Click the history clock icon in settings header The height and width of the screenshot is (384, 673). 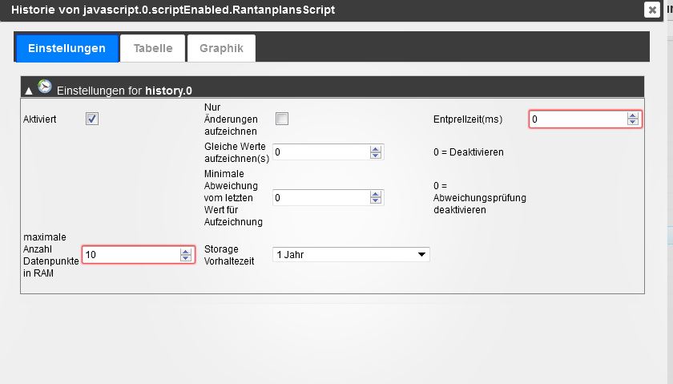45,87
